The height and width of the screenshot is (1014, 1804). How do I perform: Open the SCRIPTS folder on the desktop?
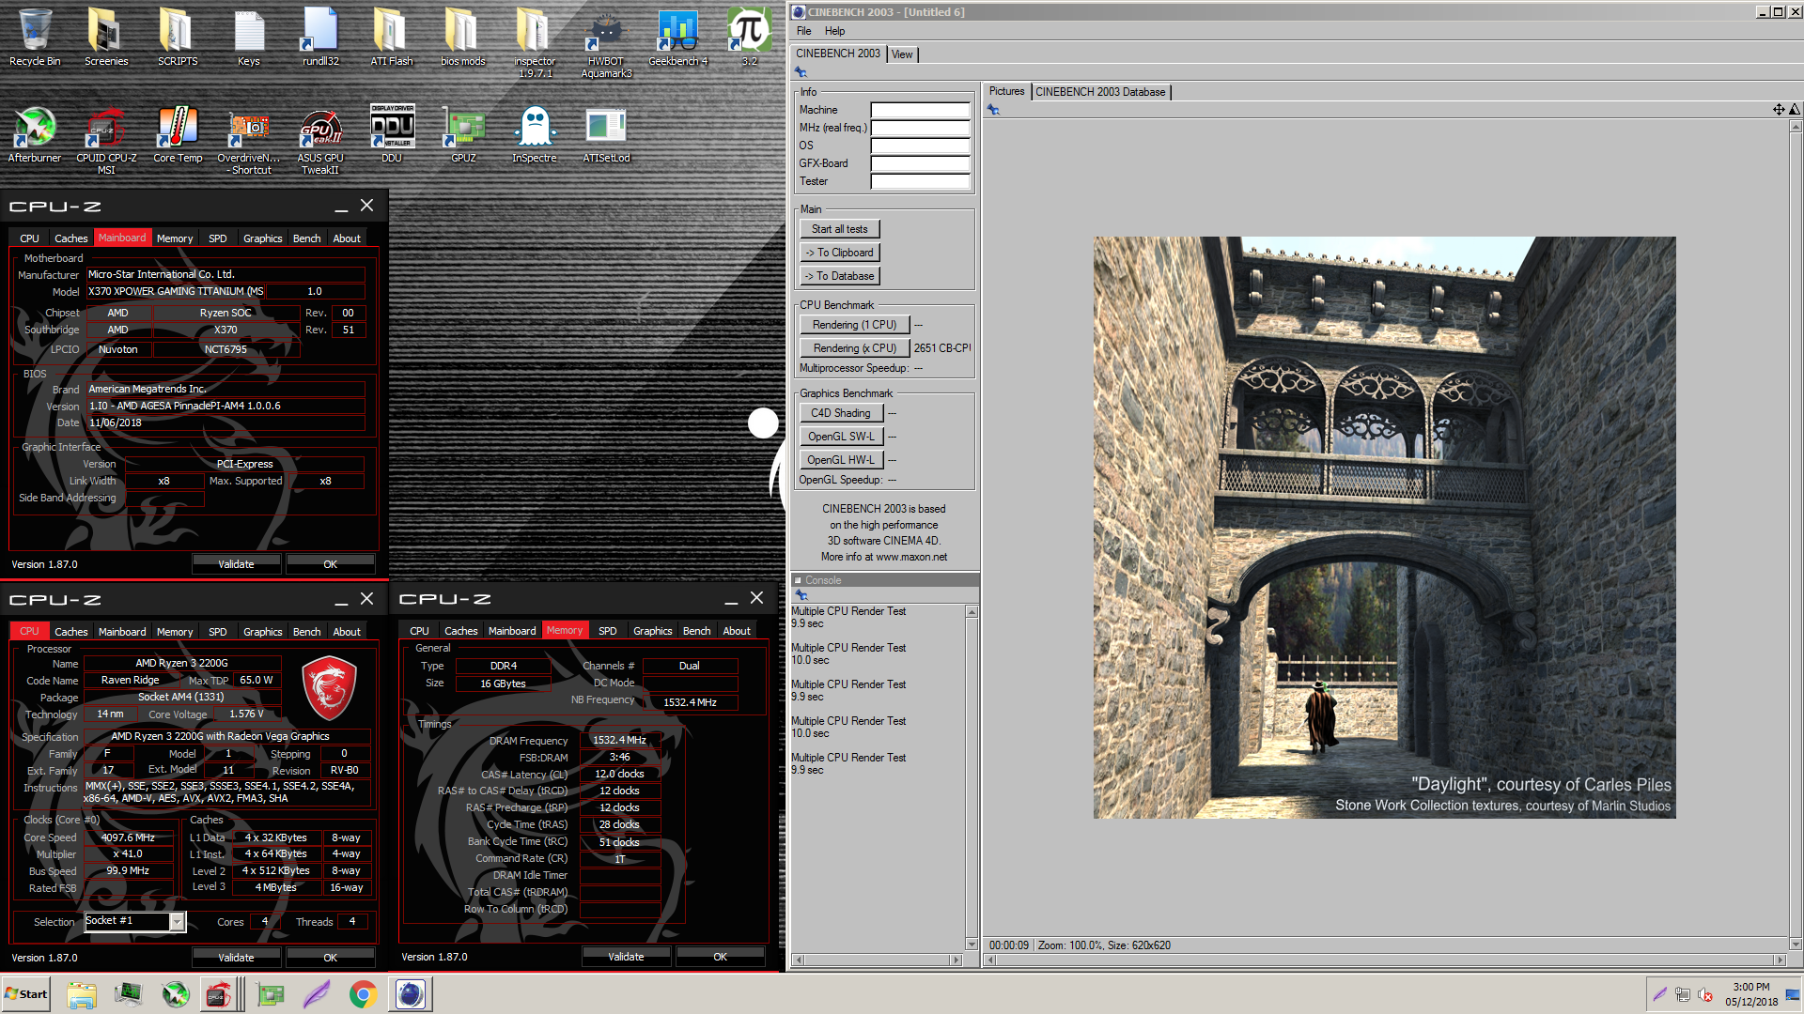coord(178,36)
